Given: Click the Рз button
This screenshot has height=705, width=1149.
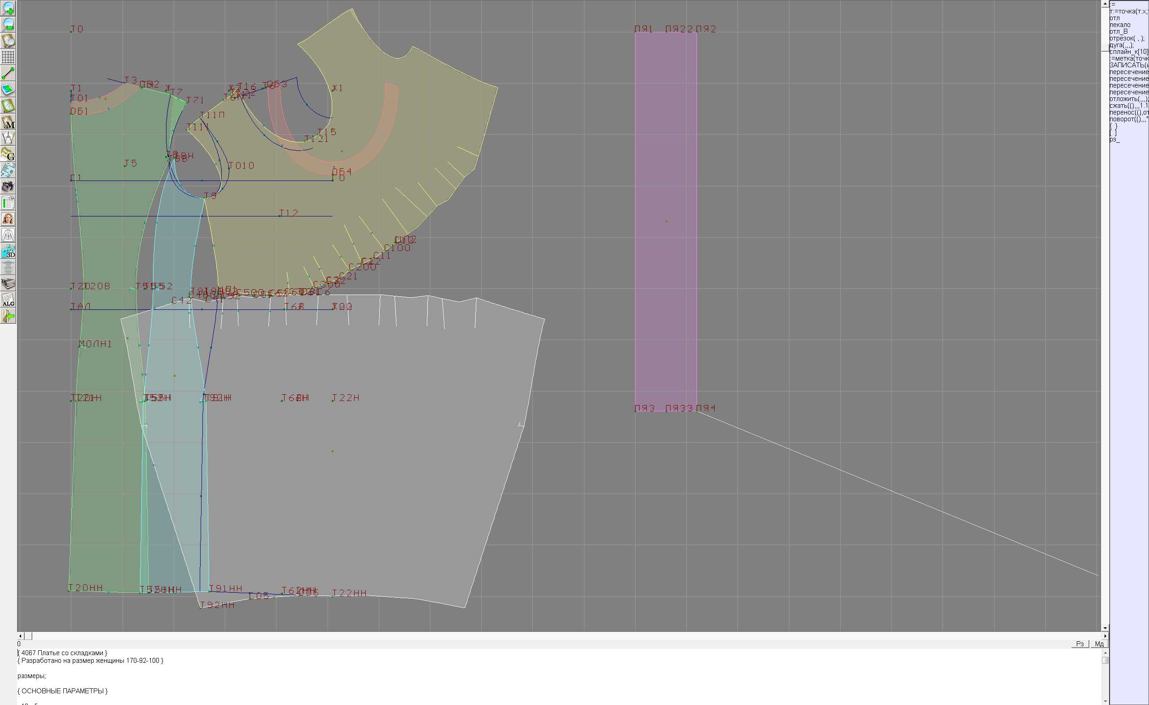Looking at the screenshot, I should pos(1079,644).
